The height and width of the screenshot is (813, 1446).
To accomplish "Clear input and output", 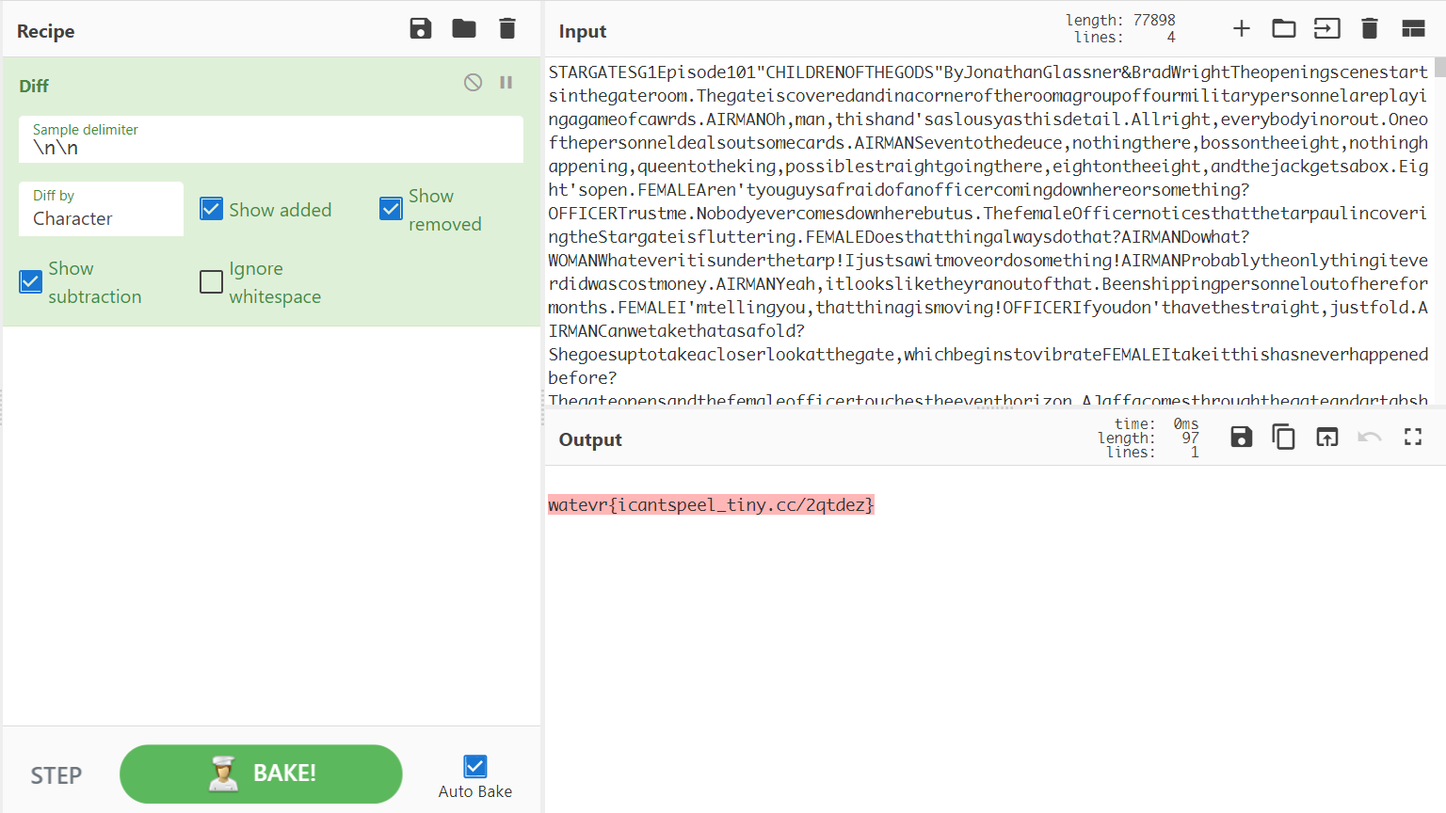I will (1370, 29).
